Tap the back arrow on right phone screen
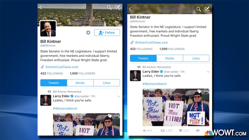The width and height of the screenshot is (249, 140). click(x=130, y=9)
